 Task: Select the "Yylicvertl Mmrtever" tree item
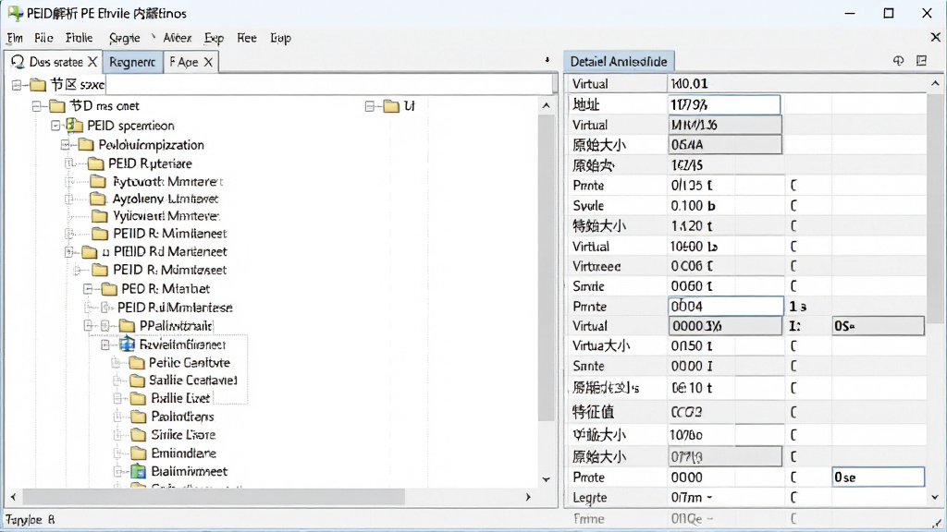(x=166, y=216)
